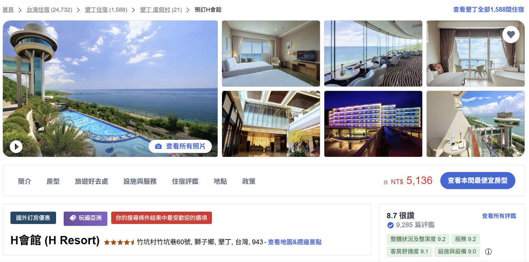Play the hotel video on main photo
Viewport: 529px width, 262px height.
(x=16, y=147)
